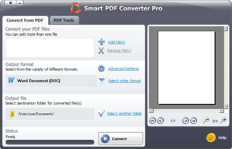This screenshot has height=149, width=232.
Task: Click the Select another folder link
Action: [124, 114]
